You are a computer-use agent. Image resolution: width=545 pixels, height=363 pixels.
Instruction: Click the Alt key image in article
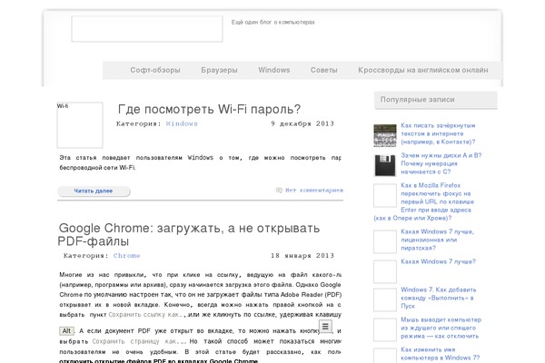pos(66,331)
